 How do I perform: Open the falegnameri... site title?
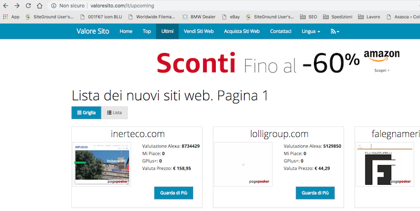pyautogui.click(x=396, y=134)
